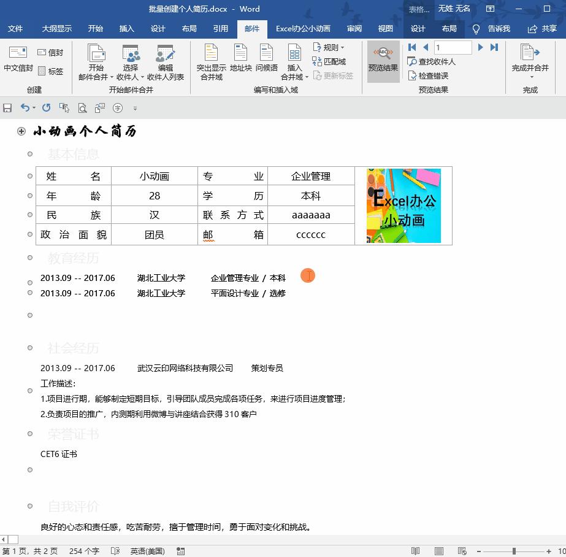Screen dimensions: 566x557
Task: Insert an 地址块 address block
Action: click(240, 61)
